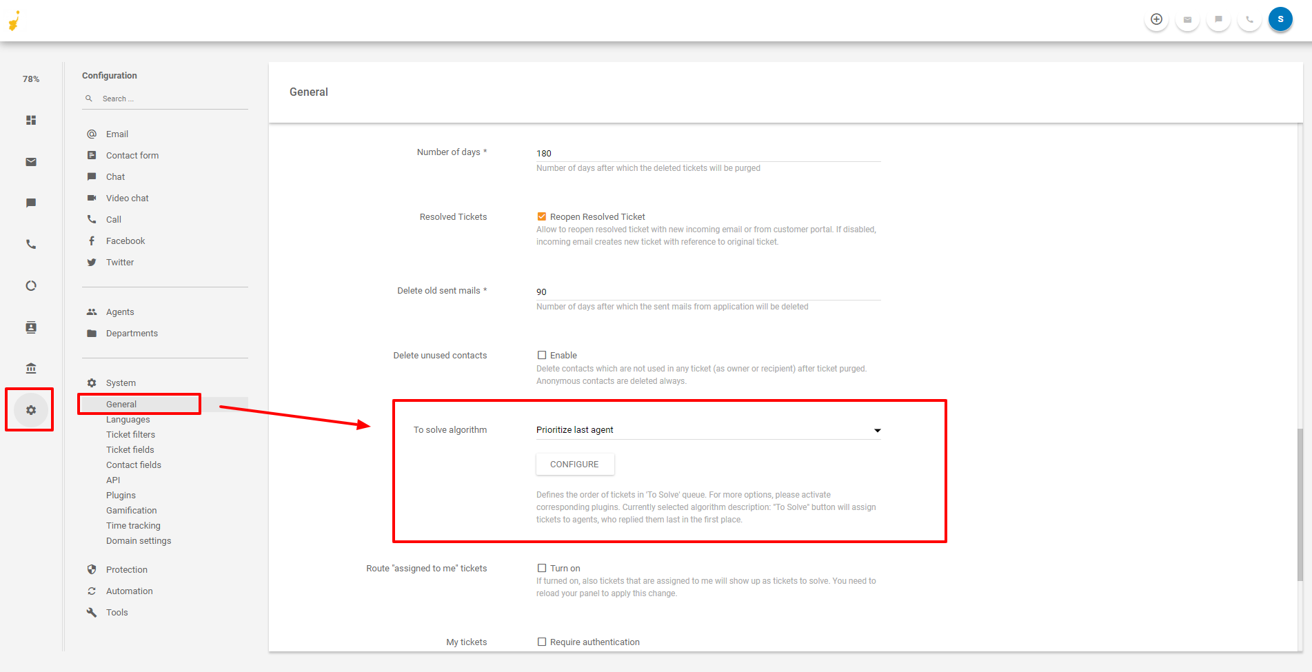This screenshot has width=1312, height=672.
Task: Enable Delete unused contacts checkbox
Action: [x=542, y=355]
